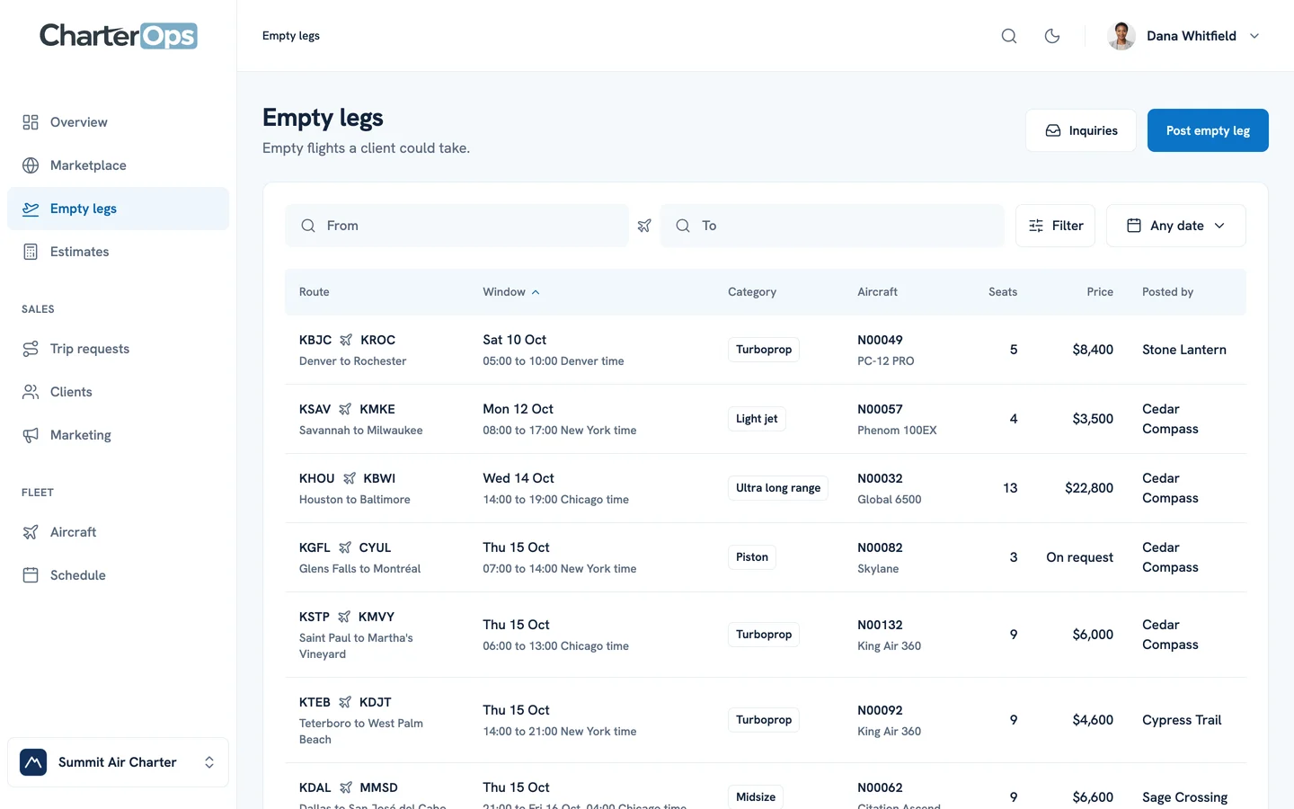Screen dimensions: 1294x809
Task: Select Estimates in the sidebar
Action: 118,252
